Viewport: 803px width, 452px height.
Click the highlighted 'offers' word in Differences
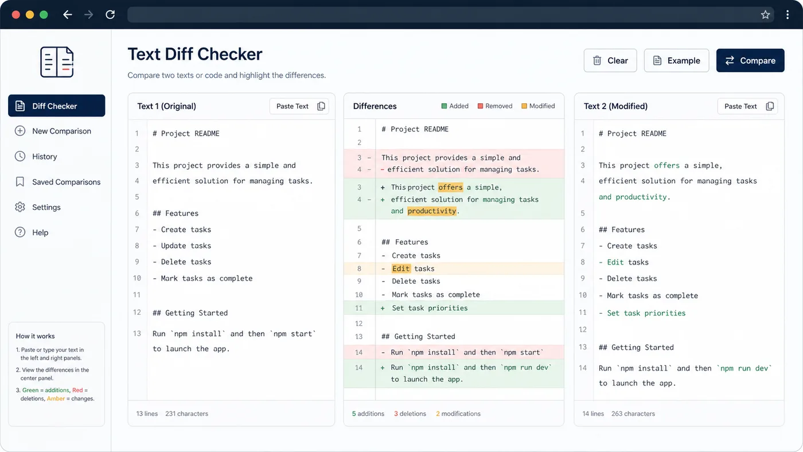click(450, 187)
